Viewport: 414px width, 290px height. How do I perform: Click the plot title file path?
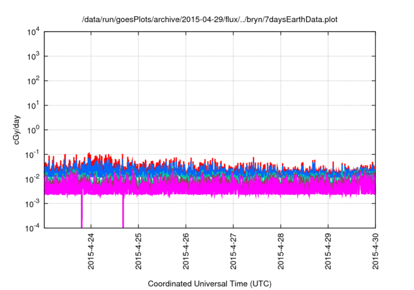[210, 19]
